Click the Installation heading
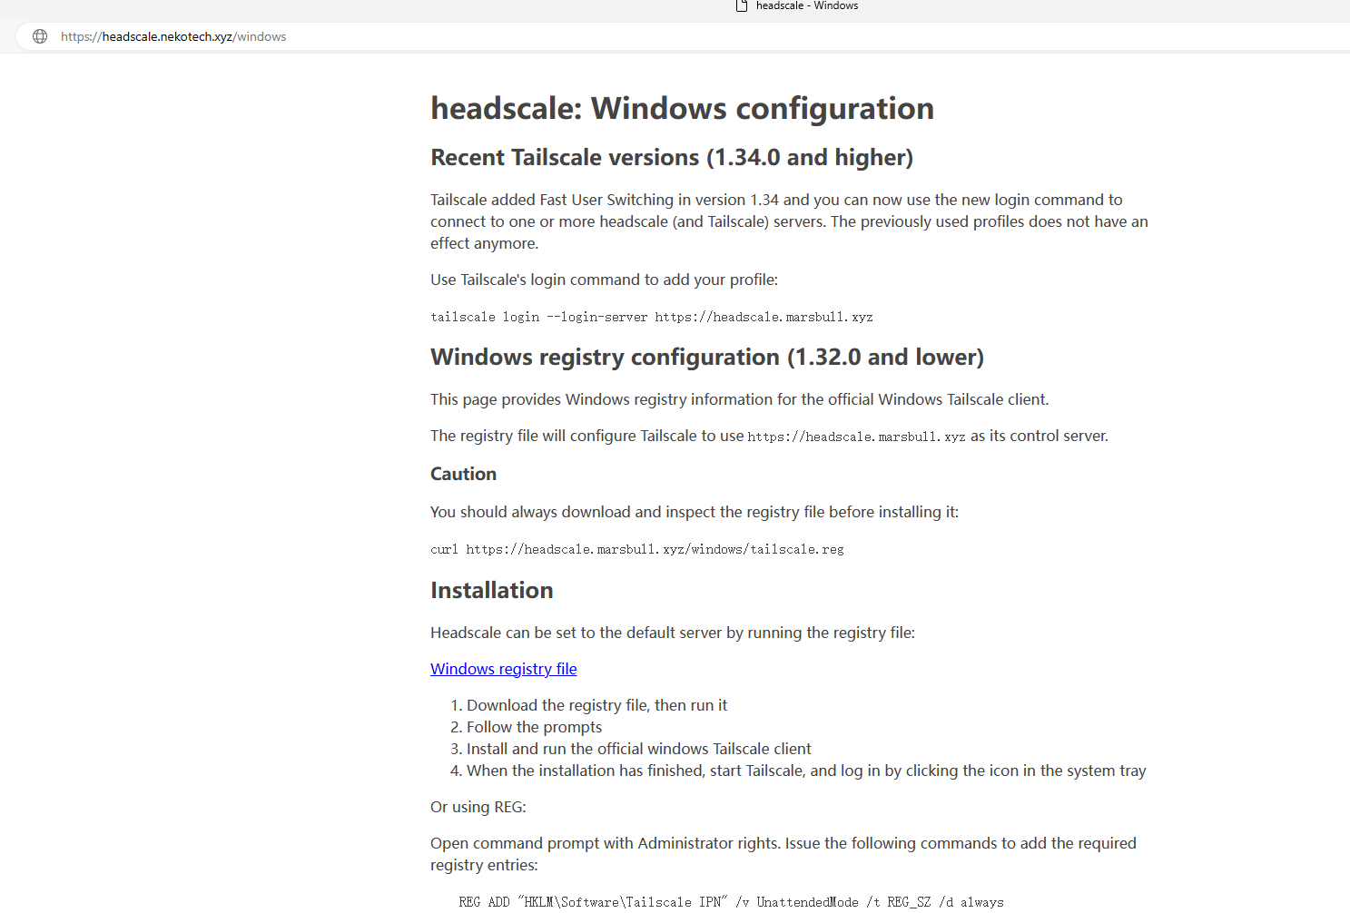The height and width of the screenshot is (913, 1350). click(x=491, y=590)
